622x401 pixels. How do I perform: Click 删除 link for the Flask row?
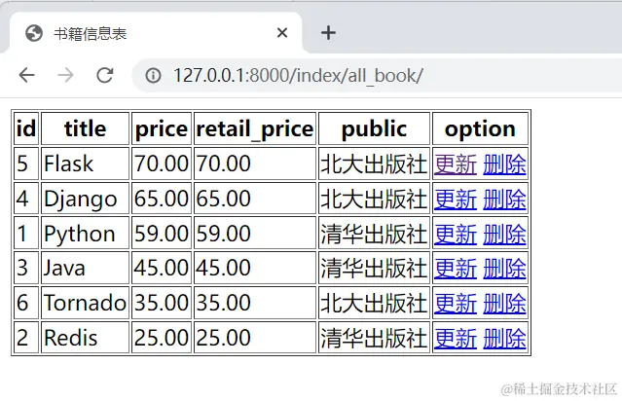504,164
